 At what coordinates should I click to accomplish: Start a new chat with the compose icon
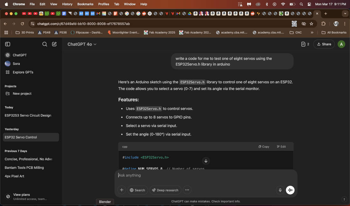[54, 44]
